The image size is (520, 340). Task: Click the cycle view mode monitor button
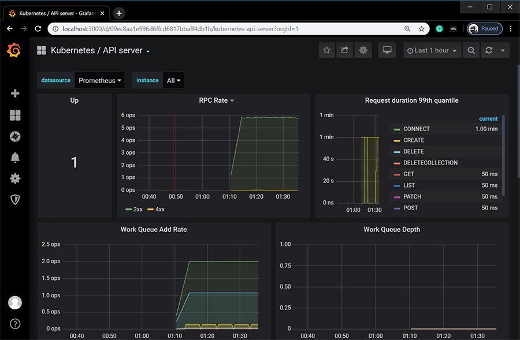[x=387, y=50]
